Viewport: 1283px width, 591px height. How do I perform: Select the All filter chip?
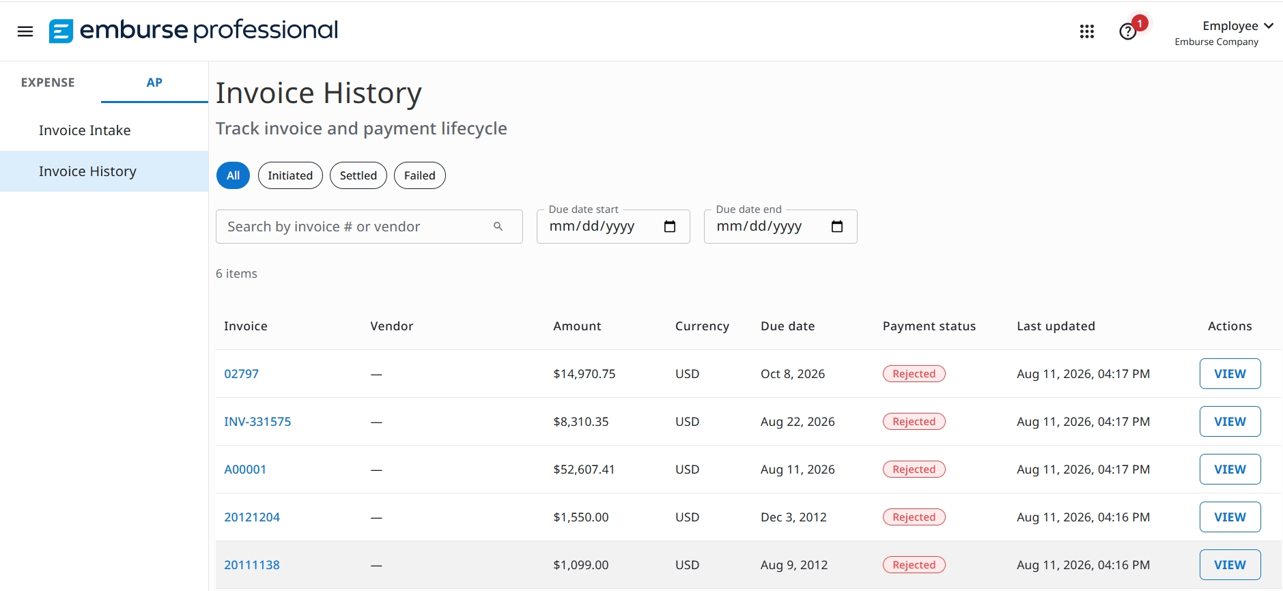233,175
